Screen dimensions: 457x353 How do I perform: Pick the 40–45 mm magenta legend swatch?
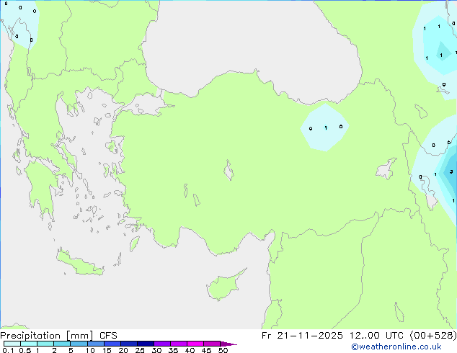[195, 344]
